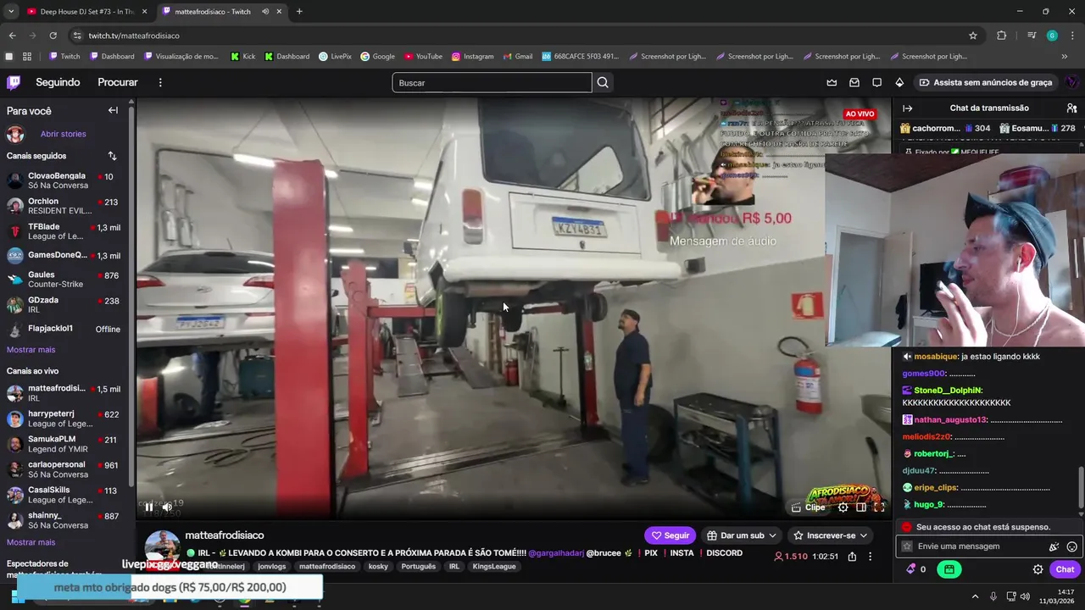This screenshot has height=610, width=1085.
Task: Open KingsLeague tag
Action: [494, 567]
